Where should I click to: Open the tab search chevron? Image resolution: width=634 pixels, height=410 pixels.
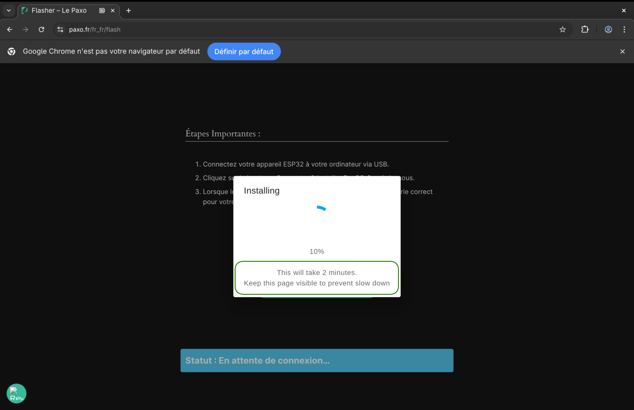coord(8,10)
